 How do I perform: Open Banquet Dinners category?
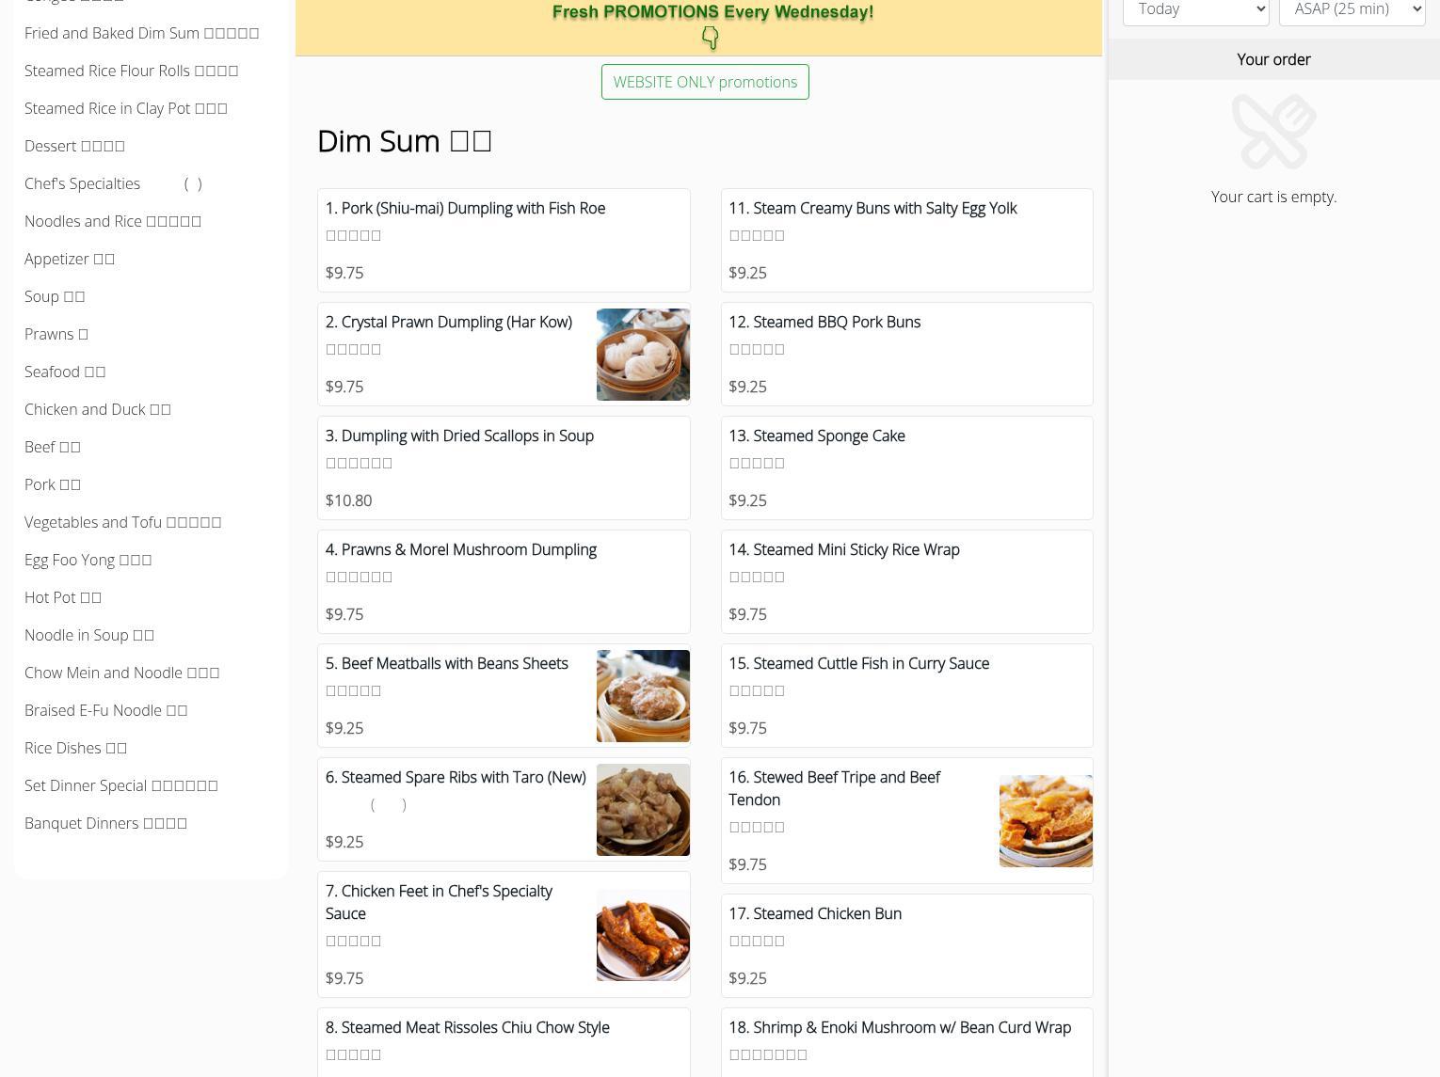coord(106,823)
